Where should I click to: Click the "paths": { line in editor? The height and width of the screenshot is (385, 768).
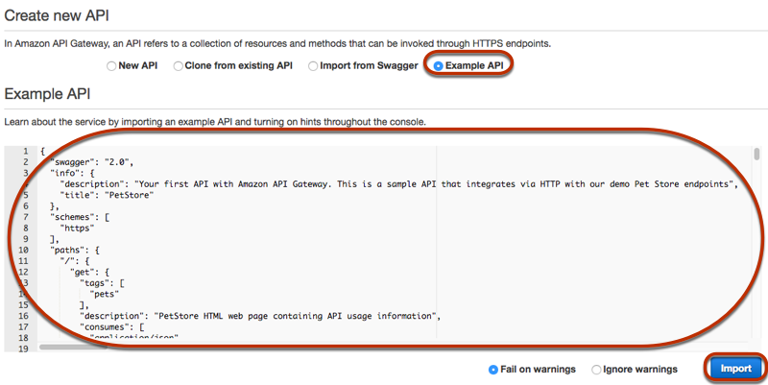(x=75, y=250)
